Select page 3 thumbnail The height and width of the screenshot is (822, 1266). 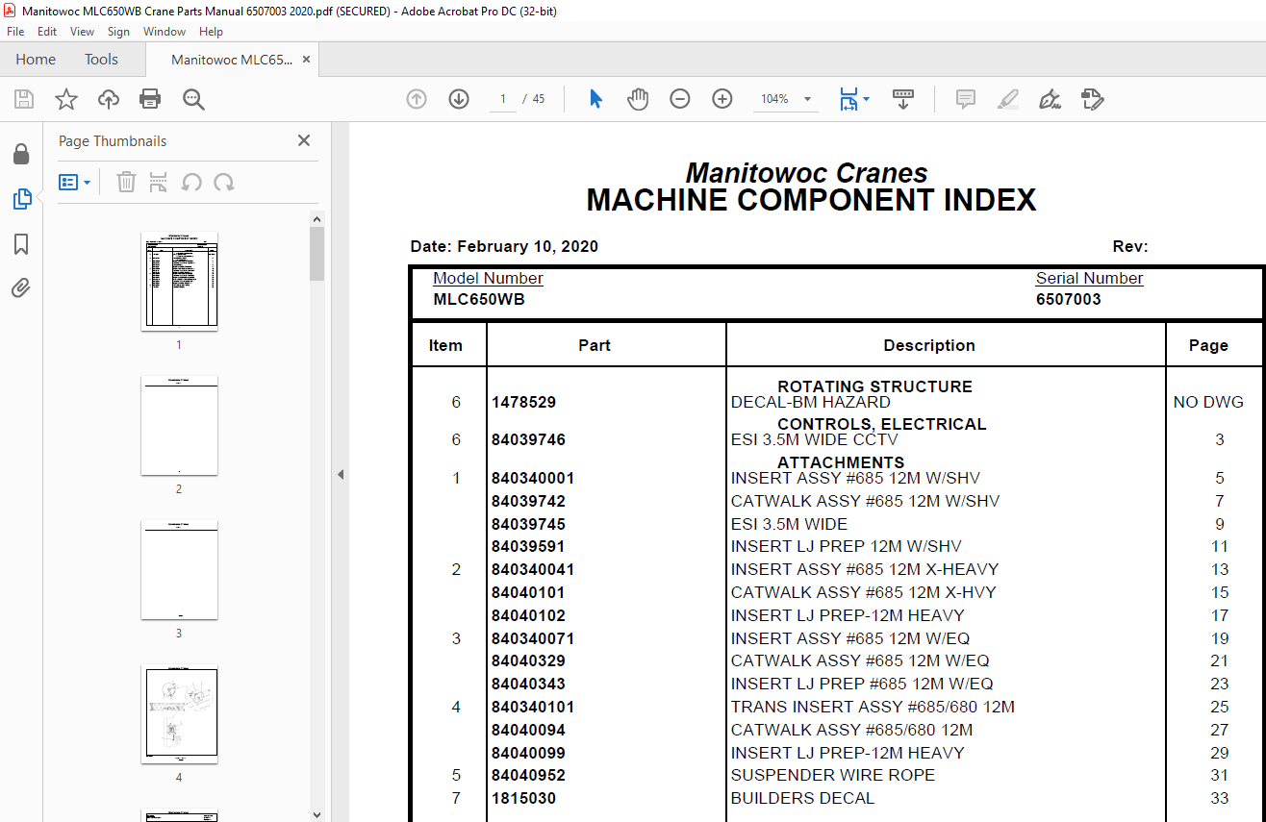coord(179,569)
